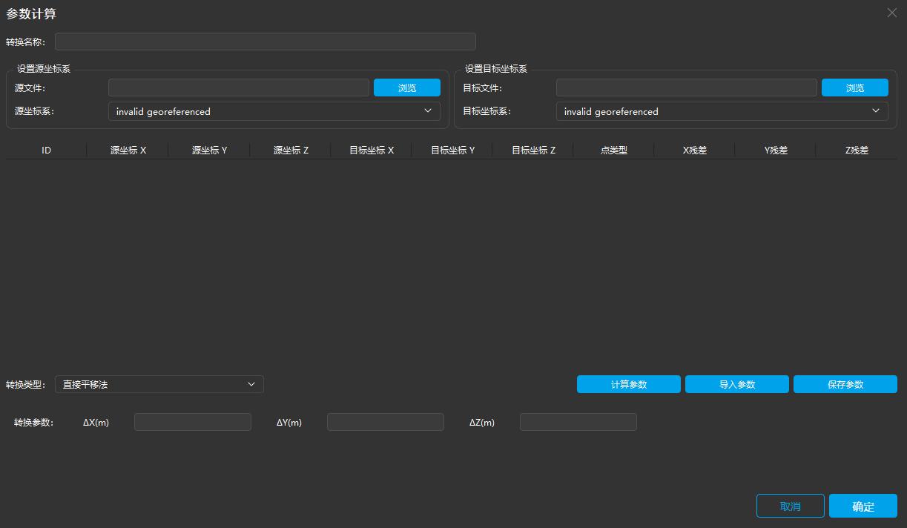
Task: Select the X残差 column header
Action: tap(695, 150)
